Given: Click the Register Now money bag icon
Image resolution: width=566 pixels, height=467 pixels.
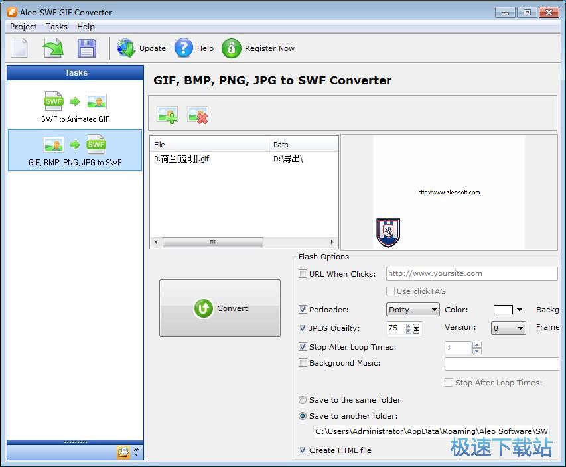Looking at the screenshot, I should point(232,48).
